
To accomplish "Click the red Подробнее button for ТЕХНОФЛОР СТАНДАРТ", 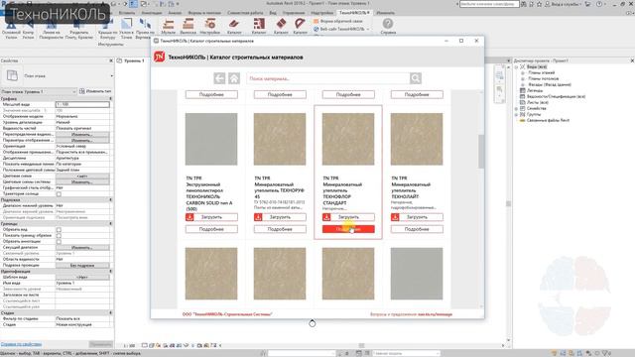I will click(x=348, y=229).
